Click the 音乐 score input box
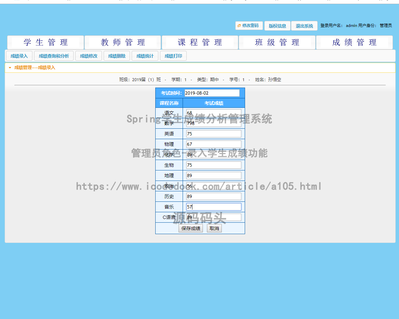399x319 pixels. pyautogui.click(x=213, y=206)
